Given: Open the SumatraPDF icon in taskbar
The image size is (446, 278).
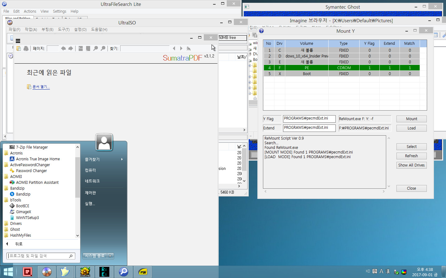Looking at the screenshot, I should 143,272.
